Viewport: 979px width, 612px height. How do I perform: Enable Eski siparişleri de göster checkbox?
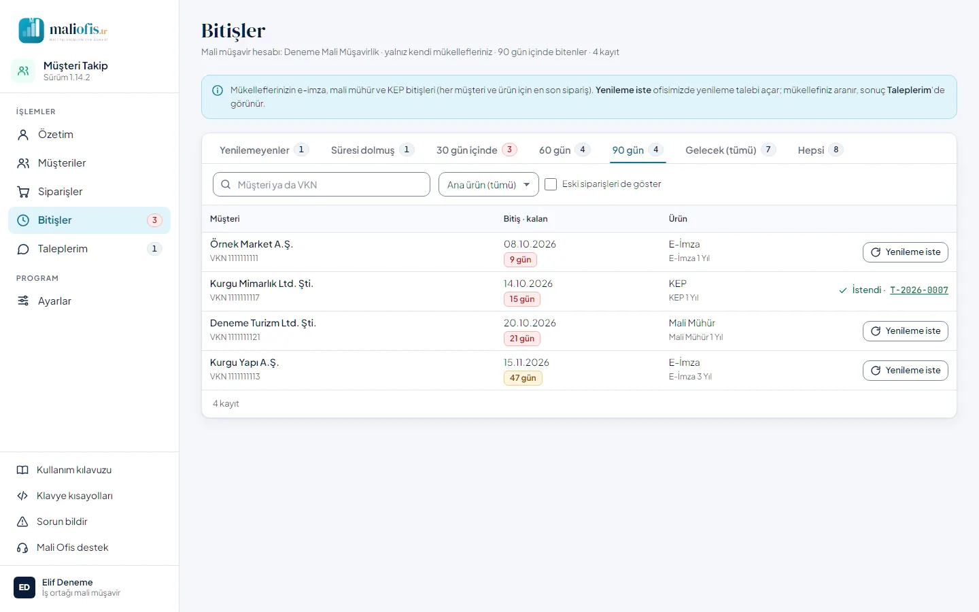coord(551,184)
